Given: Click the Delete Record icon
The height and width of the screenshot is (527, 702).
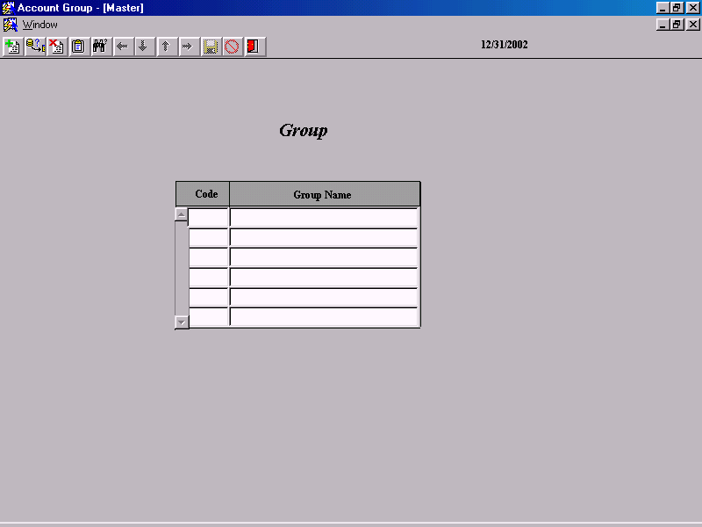Looking at the screenshot, I should [x=56, y=47].
